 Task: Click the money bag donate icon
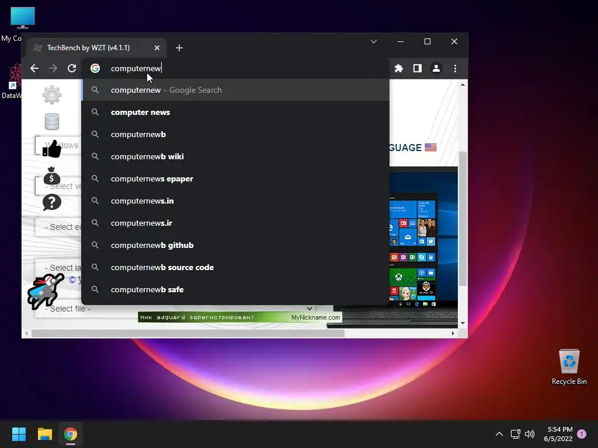click(x=52, y=176)
